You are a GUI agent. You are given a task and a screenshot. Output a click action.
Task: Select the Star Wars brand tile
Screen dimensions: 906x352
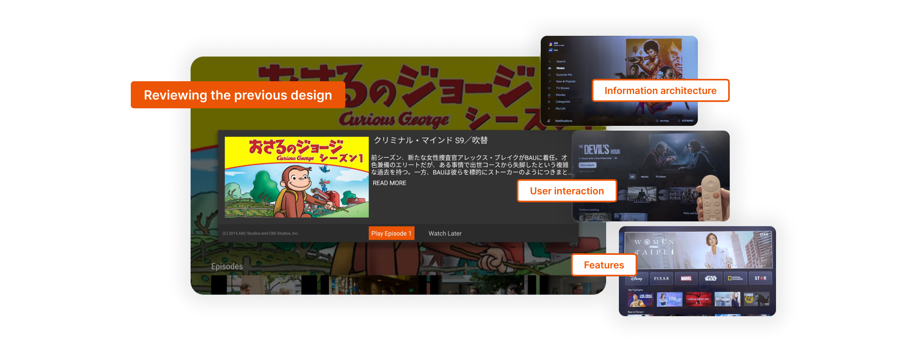click(x=711, y=278)
